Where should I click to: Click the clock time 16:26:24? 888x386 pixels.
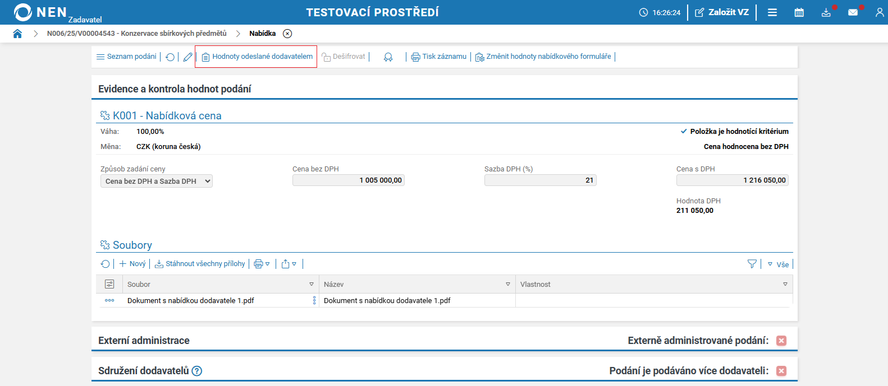pyautogui.click(x=666, y=12)
